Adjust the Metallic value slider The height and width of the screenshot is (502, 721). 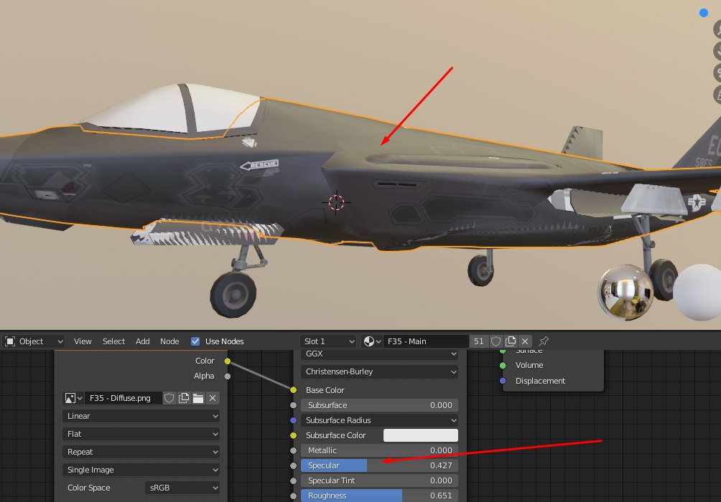coord(380,450)
